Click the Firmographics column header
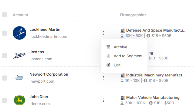The height and width of the screenshot is (111, 193). (x=133, y=15)
